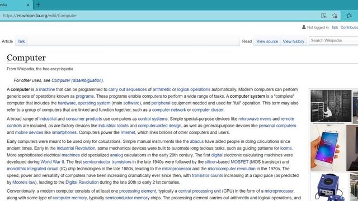Open the mobile devices link
The height and width of the screenshot is (201, 358).
[29, 133]
